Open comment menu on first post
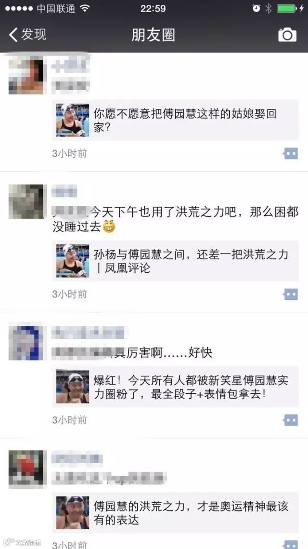The width and height of the screenshot is (308, 549). tap(291, 153)
